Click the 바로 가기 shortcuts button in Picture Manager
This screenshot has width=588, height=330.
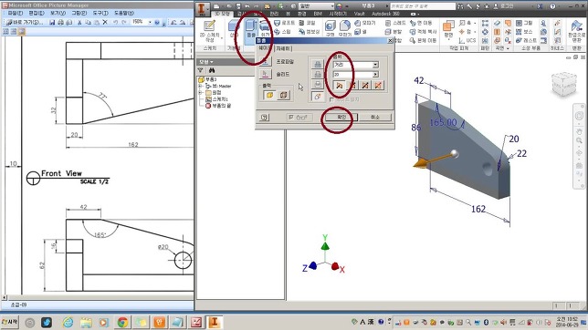(26, 23)
